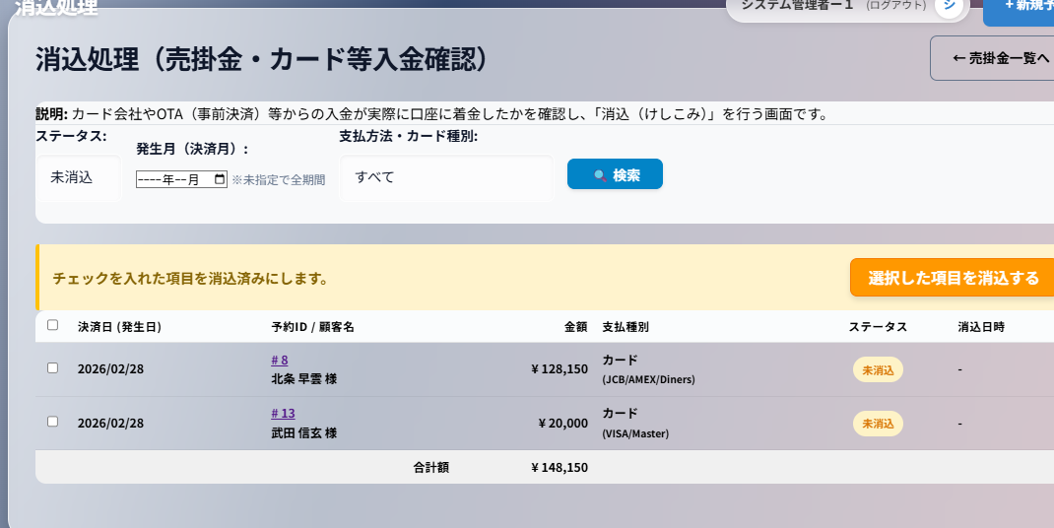Viewport: 1054px width, 528px height.
Task: Click the ログアウト link
Action: (895, 6)
